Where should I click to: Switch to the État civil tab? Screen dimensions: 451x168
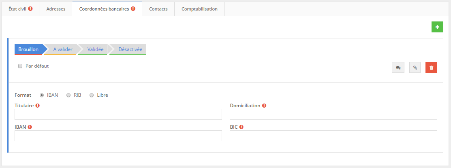(x=20, y=9)
